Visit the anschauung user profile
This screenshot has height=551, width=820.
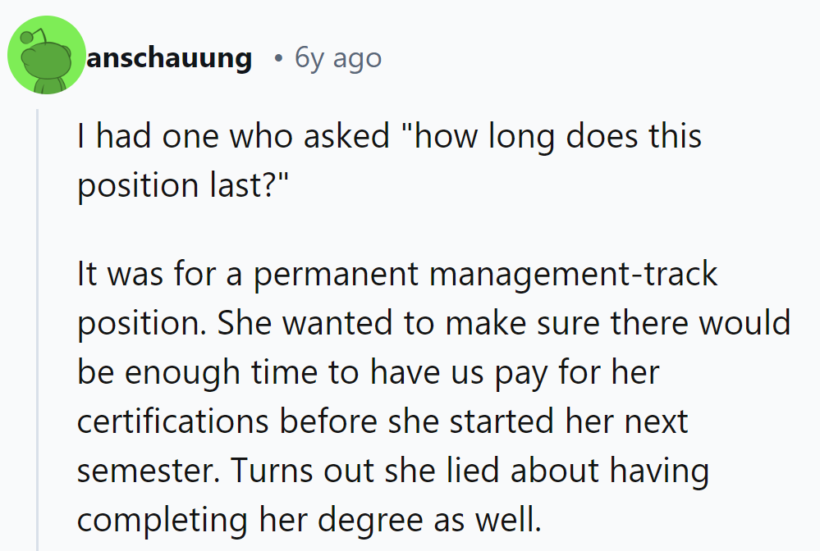169,57
